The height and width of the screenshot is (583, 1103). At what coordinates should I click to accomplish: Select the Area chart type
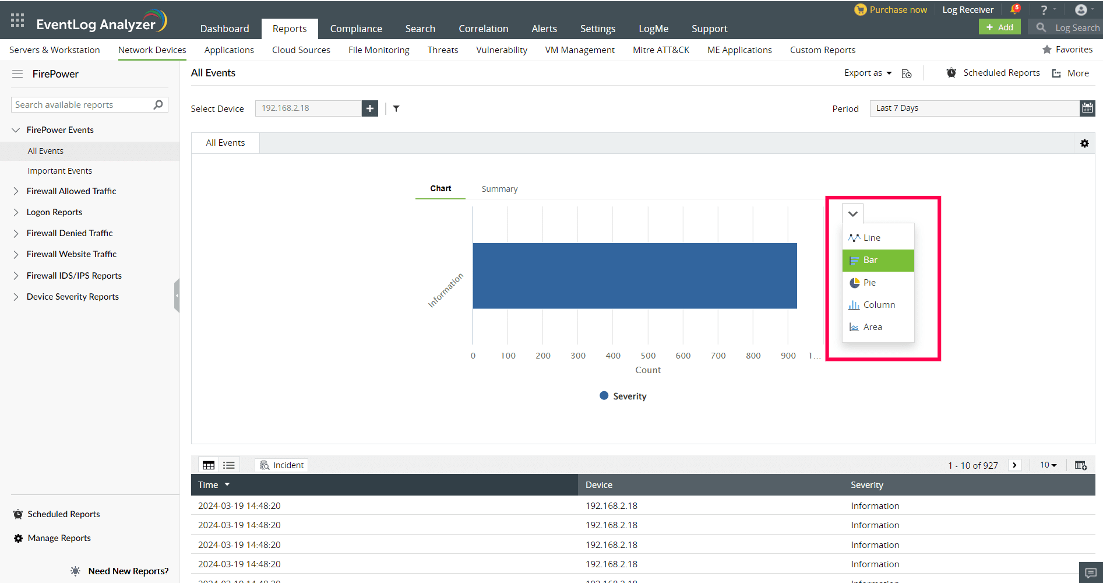pyautogui.click(x=878, y=327)
